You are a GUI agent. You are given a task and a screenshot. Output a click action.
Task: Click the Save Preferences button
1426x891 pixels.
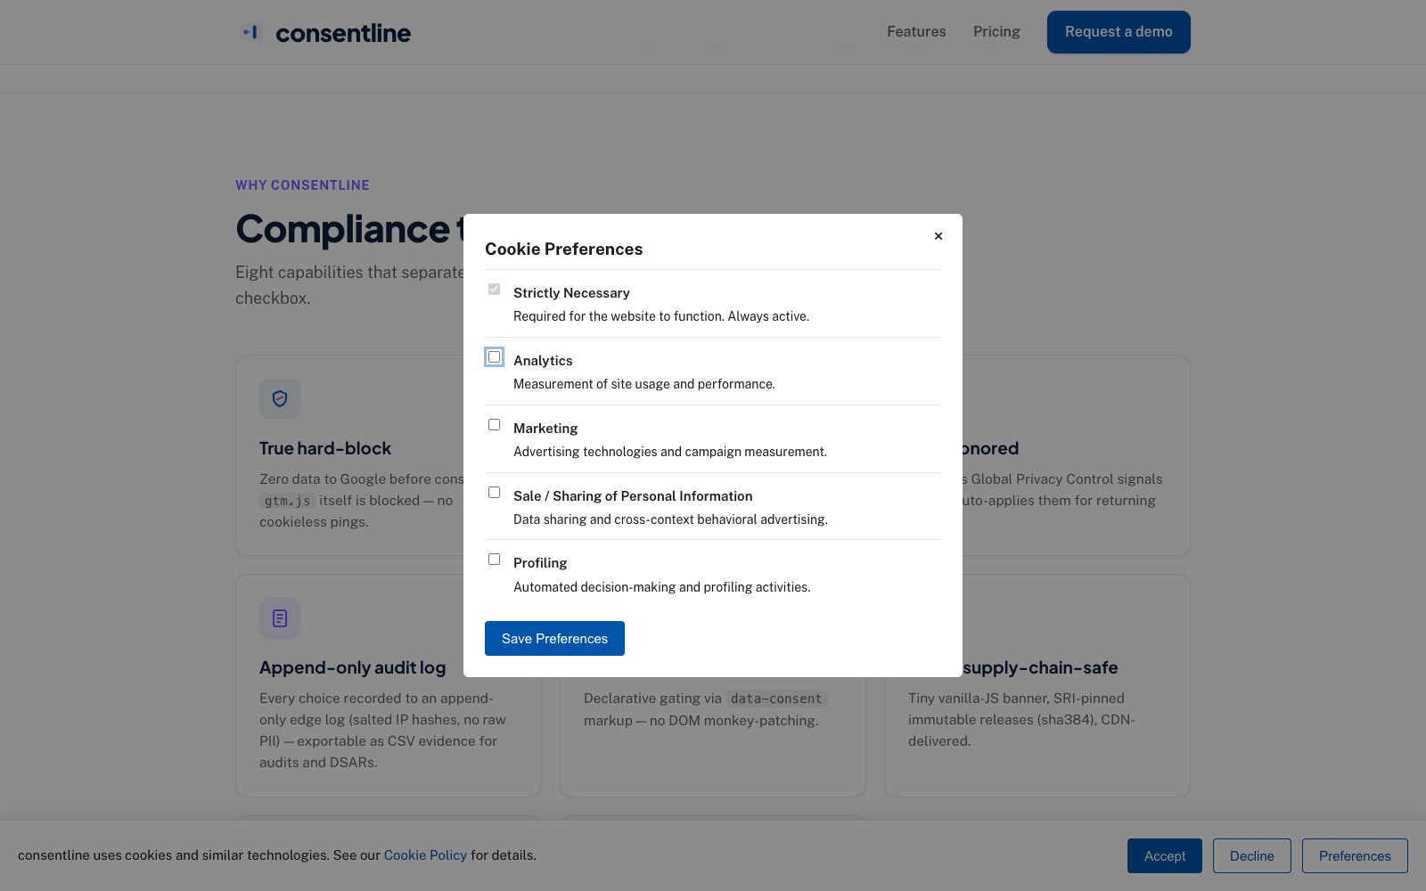[x=554, y=639]
